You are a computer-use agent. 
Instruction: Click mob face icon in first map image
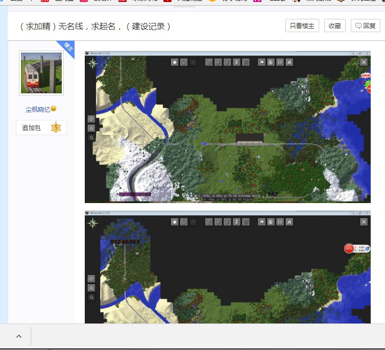click(209, 62)
